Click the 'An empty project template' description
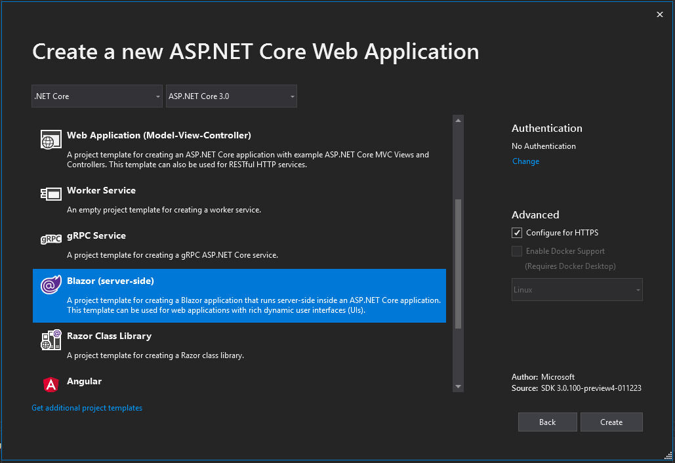675x463 pixels. tap(164, 210)
